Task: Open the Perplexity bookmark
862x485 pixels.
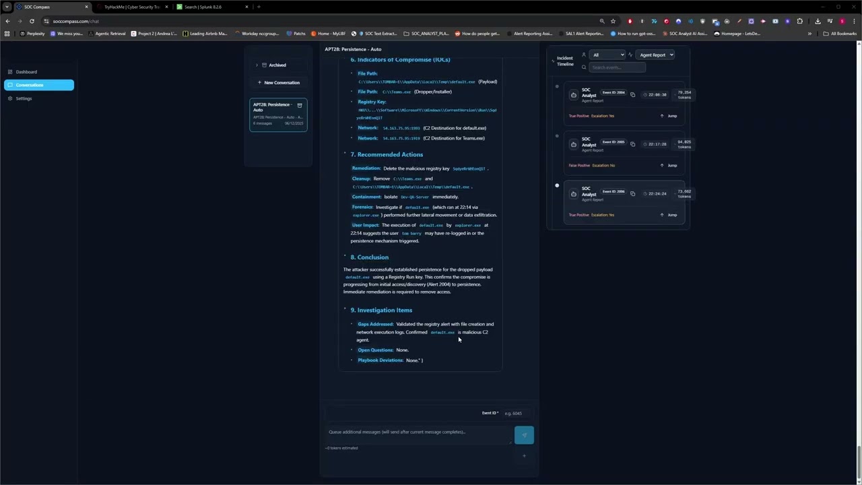Action: click(32, 34)
